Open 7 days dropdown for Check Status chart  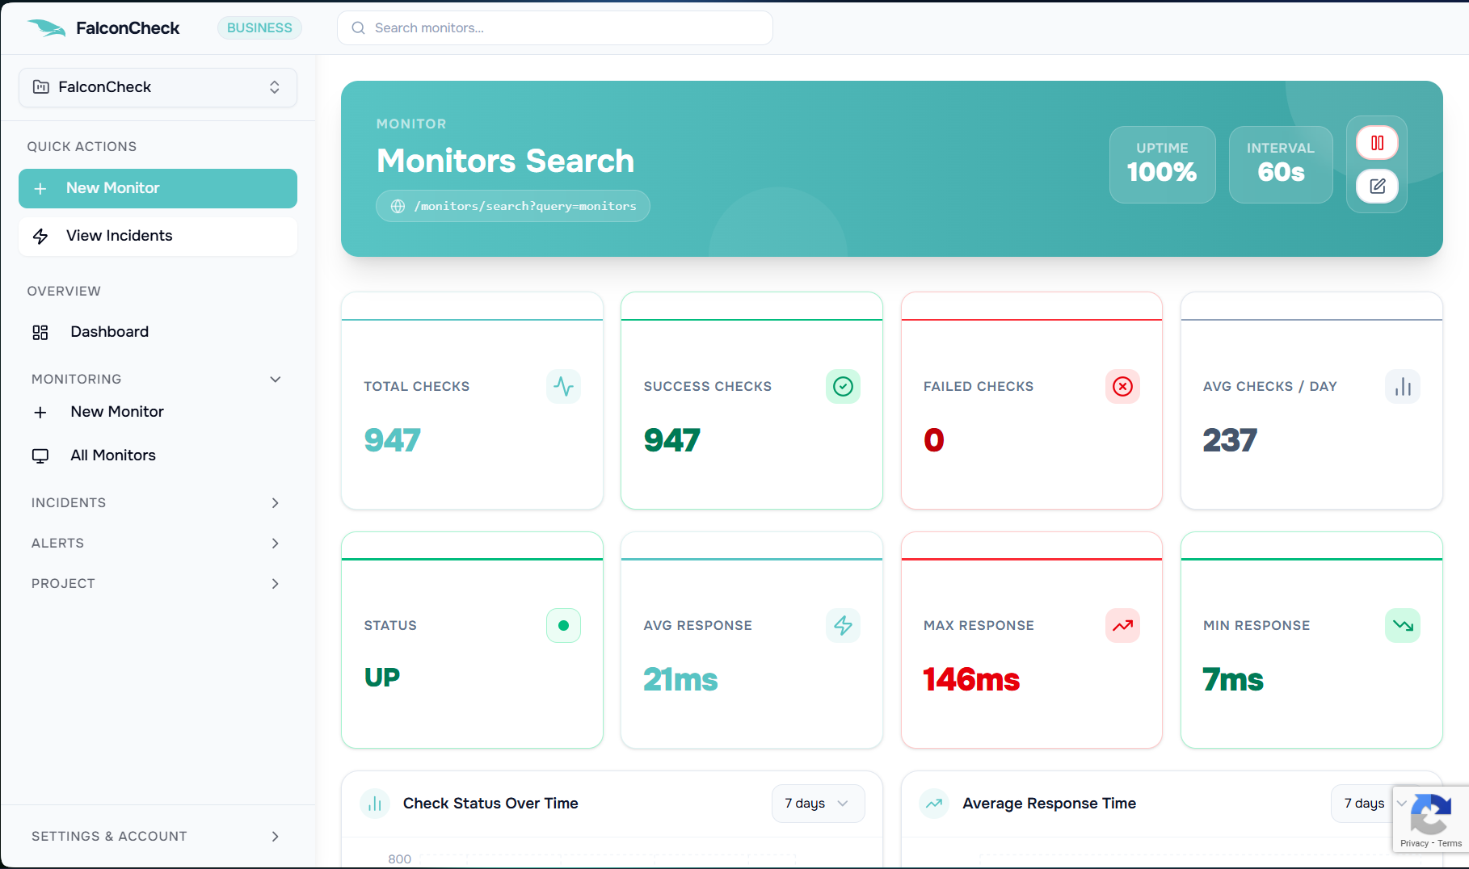coord(818,804)
